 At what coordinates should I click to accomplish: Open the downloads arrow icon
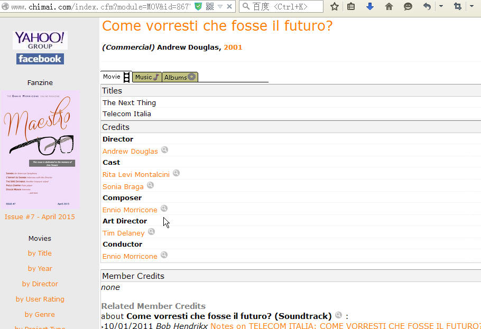[370, 6]
